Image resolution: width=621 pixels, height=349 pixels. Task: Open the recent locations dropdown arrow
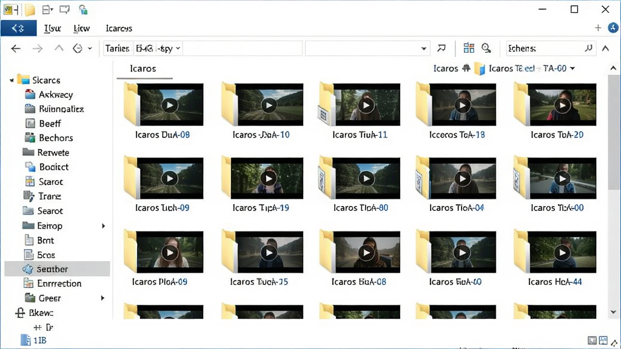click(90, 48)
